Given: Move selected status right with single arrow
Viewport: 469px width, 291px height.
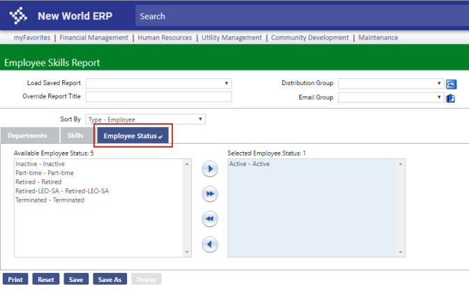Looking at the screenshot, I should pos(209,169).
